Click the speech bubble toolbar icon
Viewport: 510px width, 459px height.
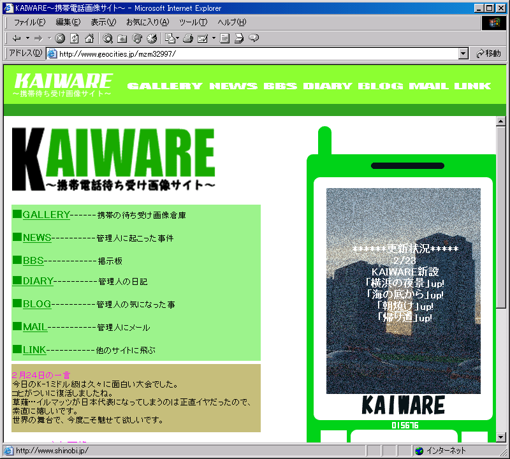tap(254, 38)
